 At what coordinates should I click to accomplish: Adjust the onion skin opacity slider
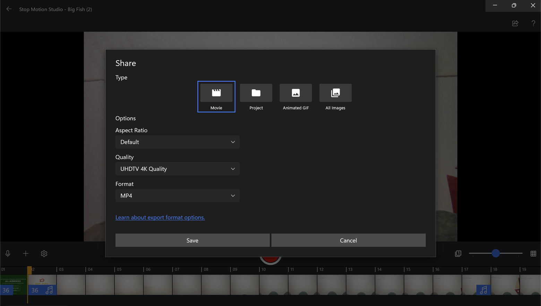(496, 253)
